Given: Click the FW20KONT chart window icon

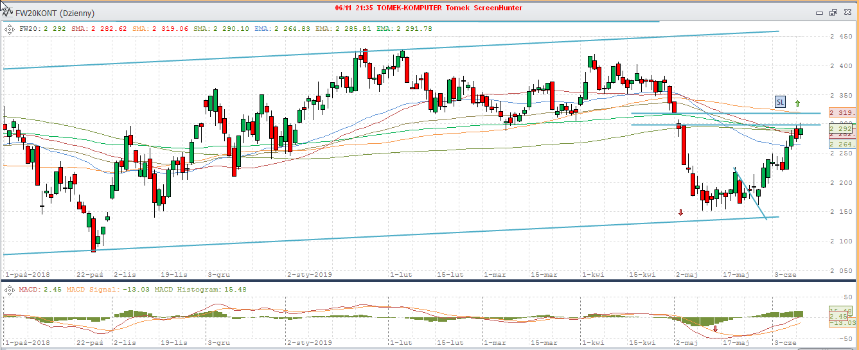Looking at the screenshot, I should pyautogui.click(x=7, y=12).
